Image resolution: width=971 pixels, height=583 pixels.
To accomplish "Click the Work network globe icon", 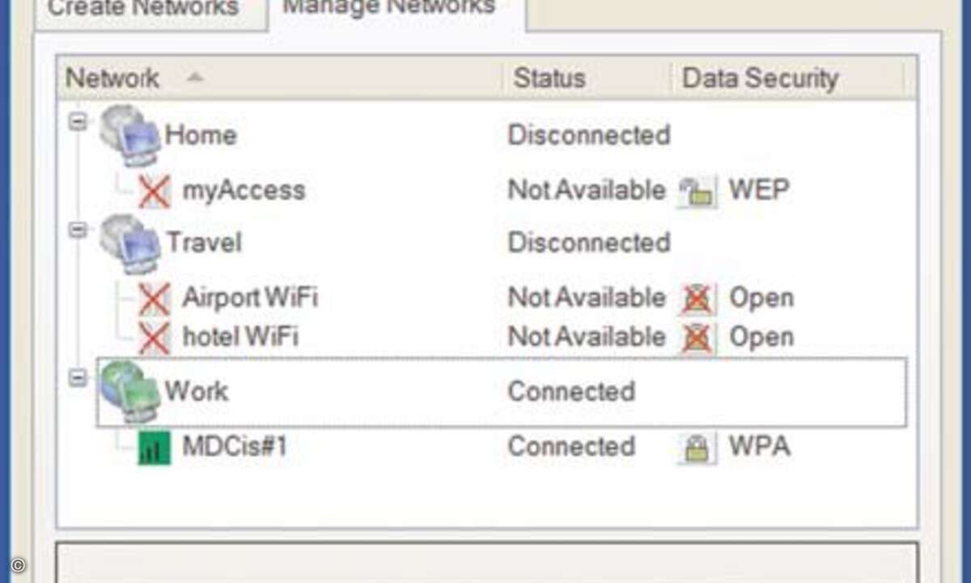I will pos(129,391).
